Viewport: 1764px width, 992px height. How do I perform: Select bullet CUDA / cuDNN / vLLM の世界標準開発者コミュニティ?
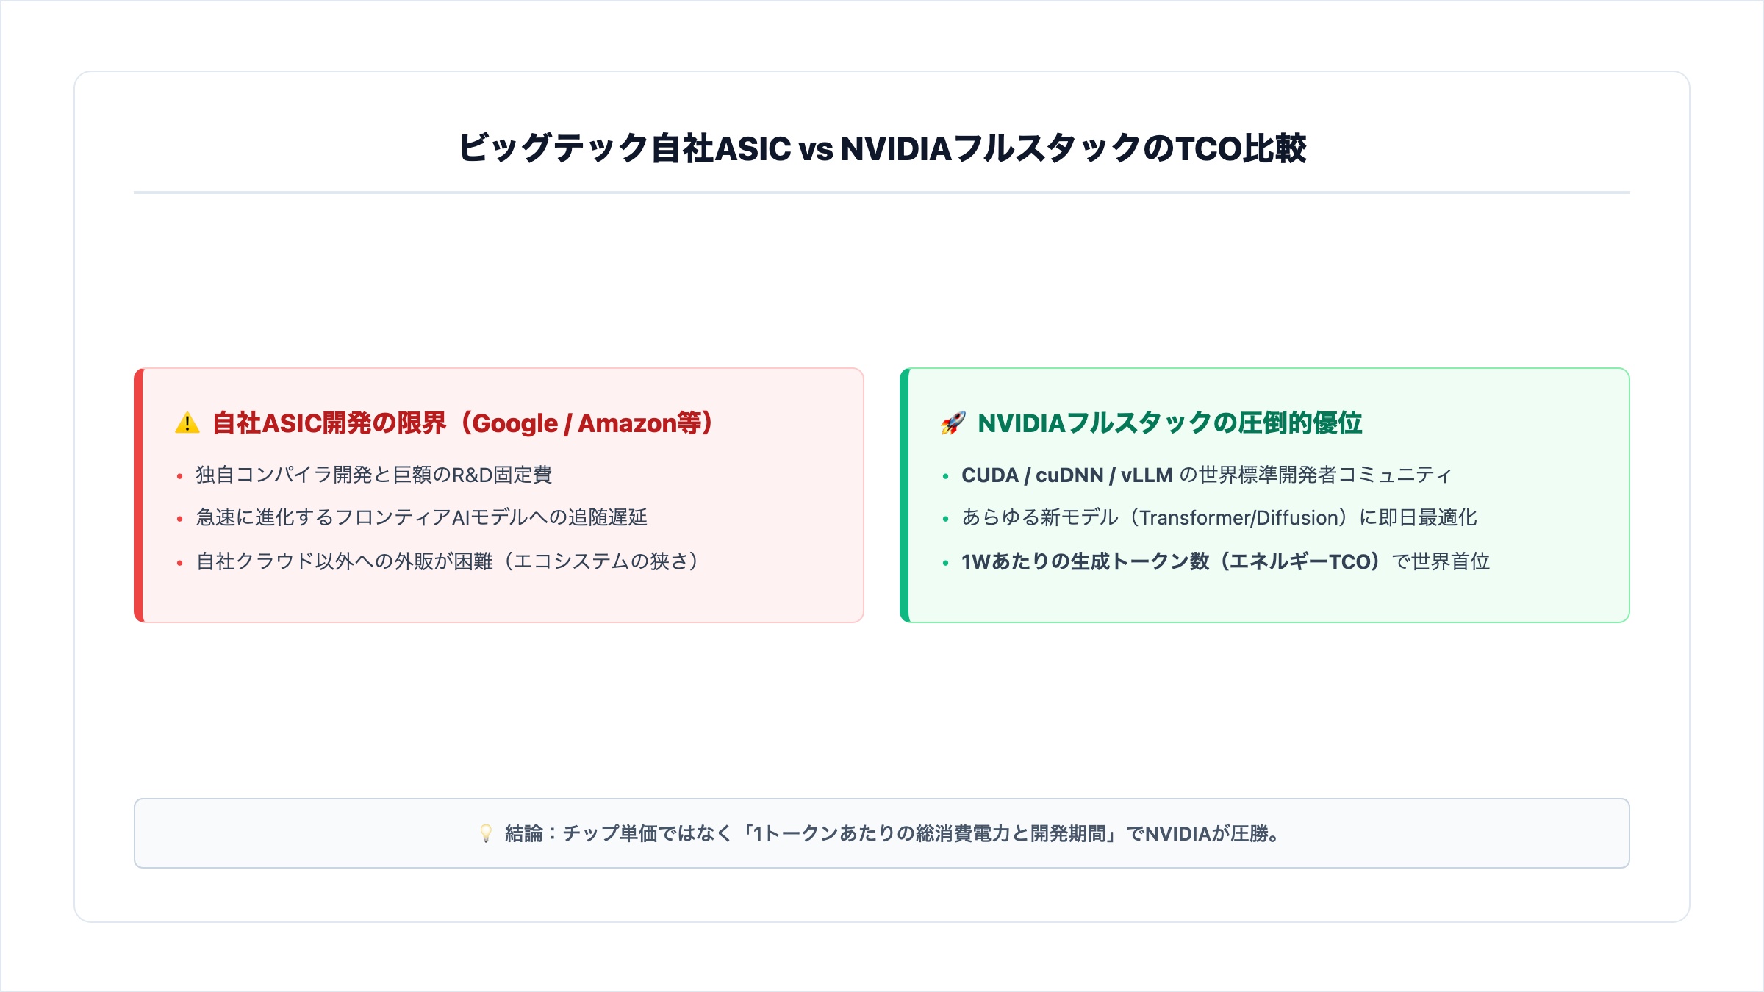pos(1206,475)
